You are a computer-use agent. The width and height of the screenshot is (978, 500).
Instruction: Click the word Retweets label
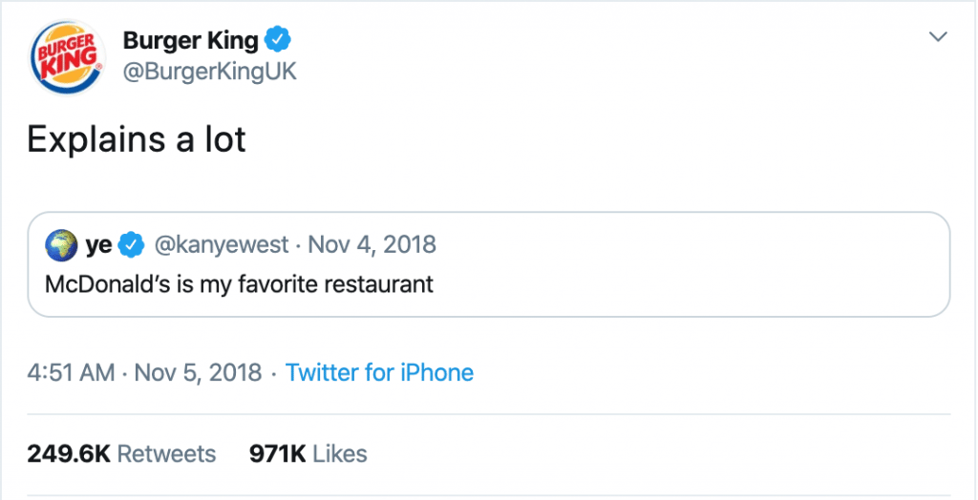(166, 453)
